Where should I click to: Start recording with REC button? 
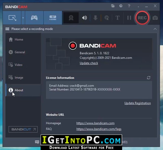click(142, 18)
